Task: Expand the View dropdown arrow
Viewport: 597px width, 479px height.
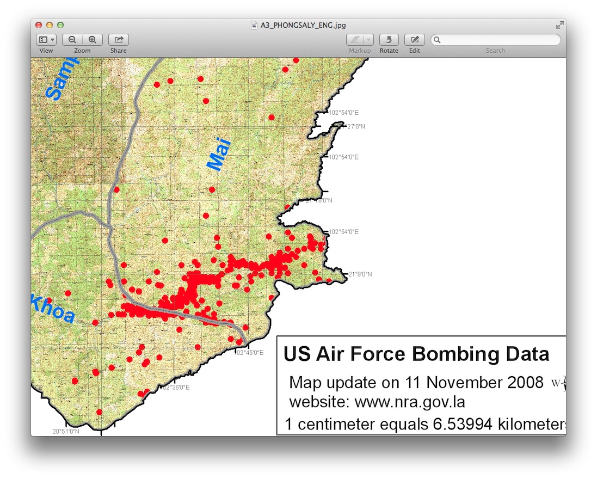Action: click(x=53, y=40)
